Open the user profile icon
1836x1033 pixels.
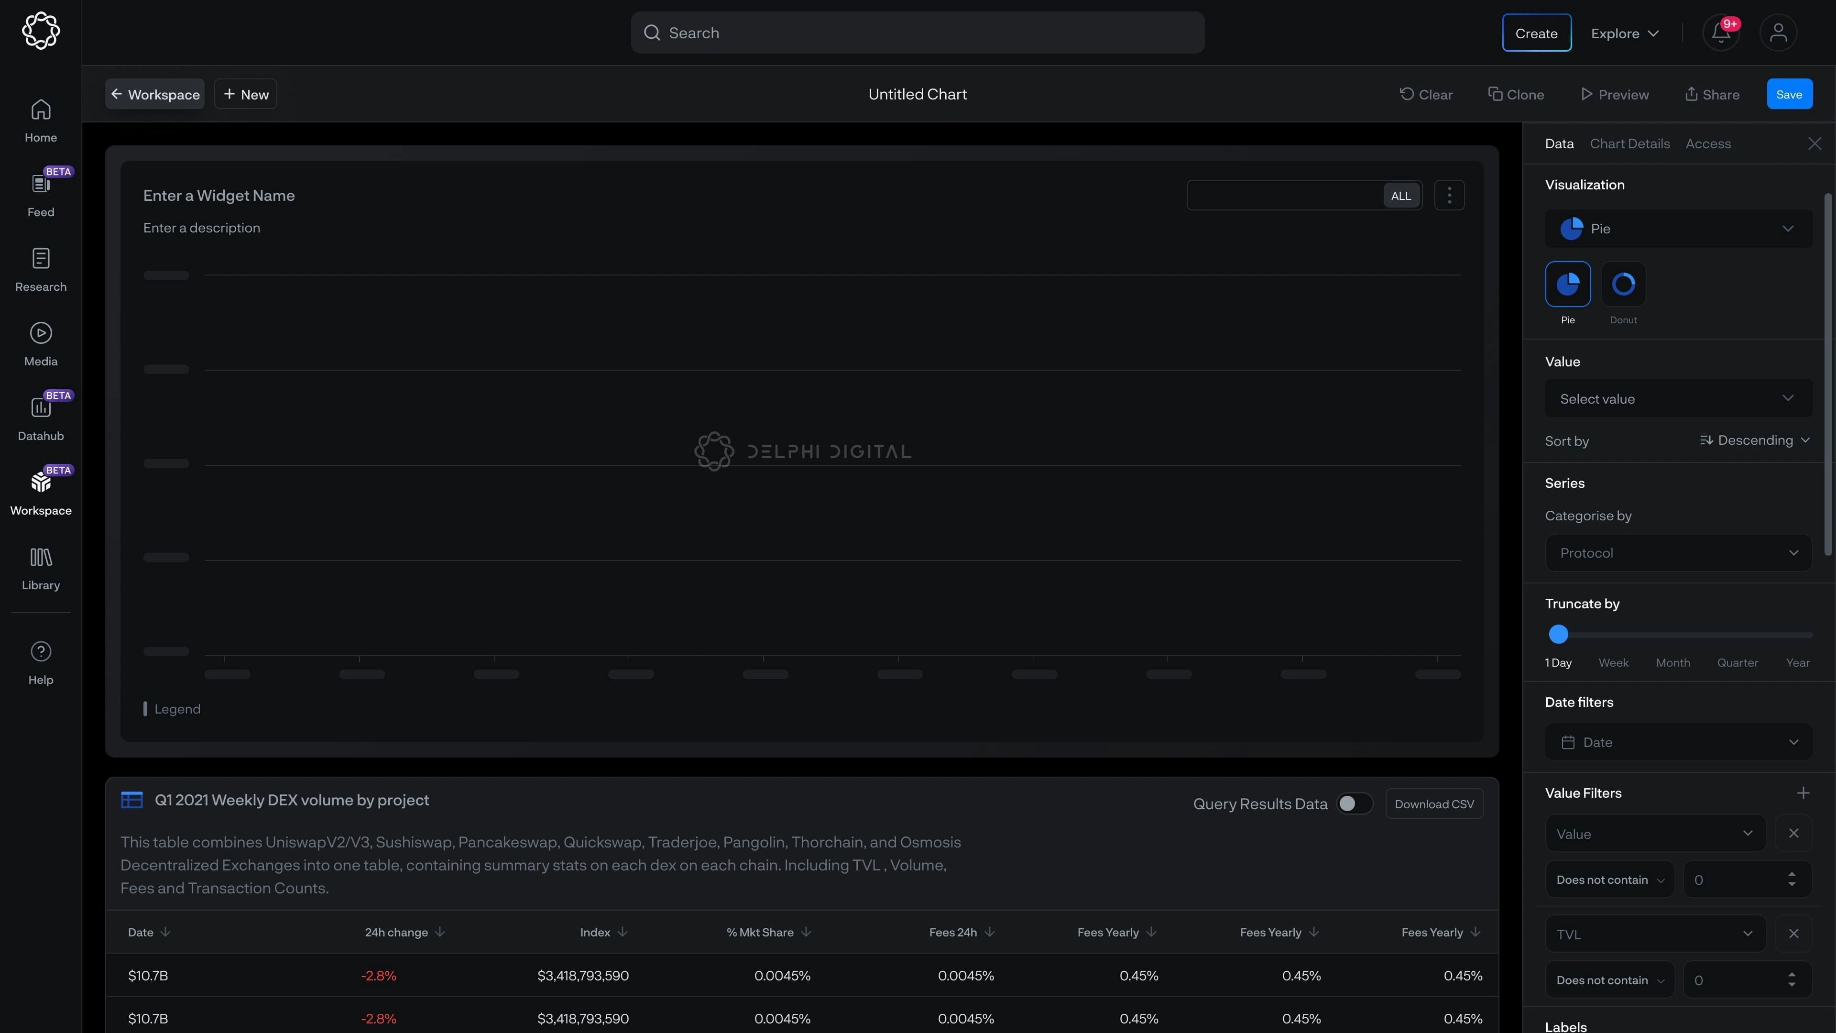coord(1778,33)
